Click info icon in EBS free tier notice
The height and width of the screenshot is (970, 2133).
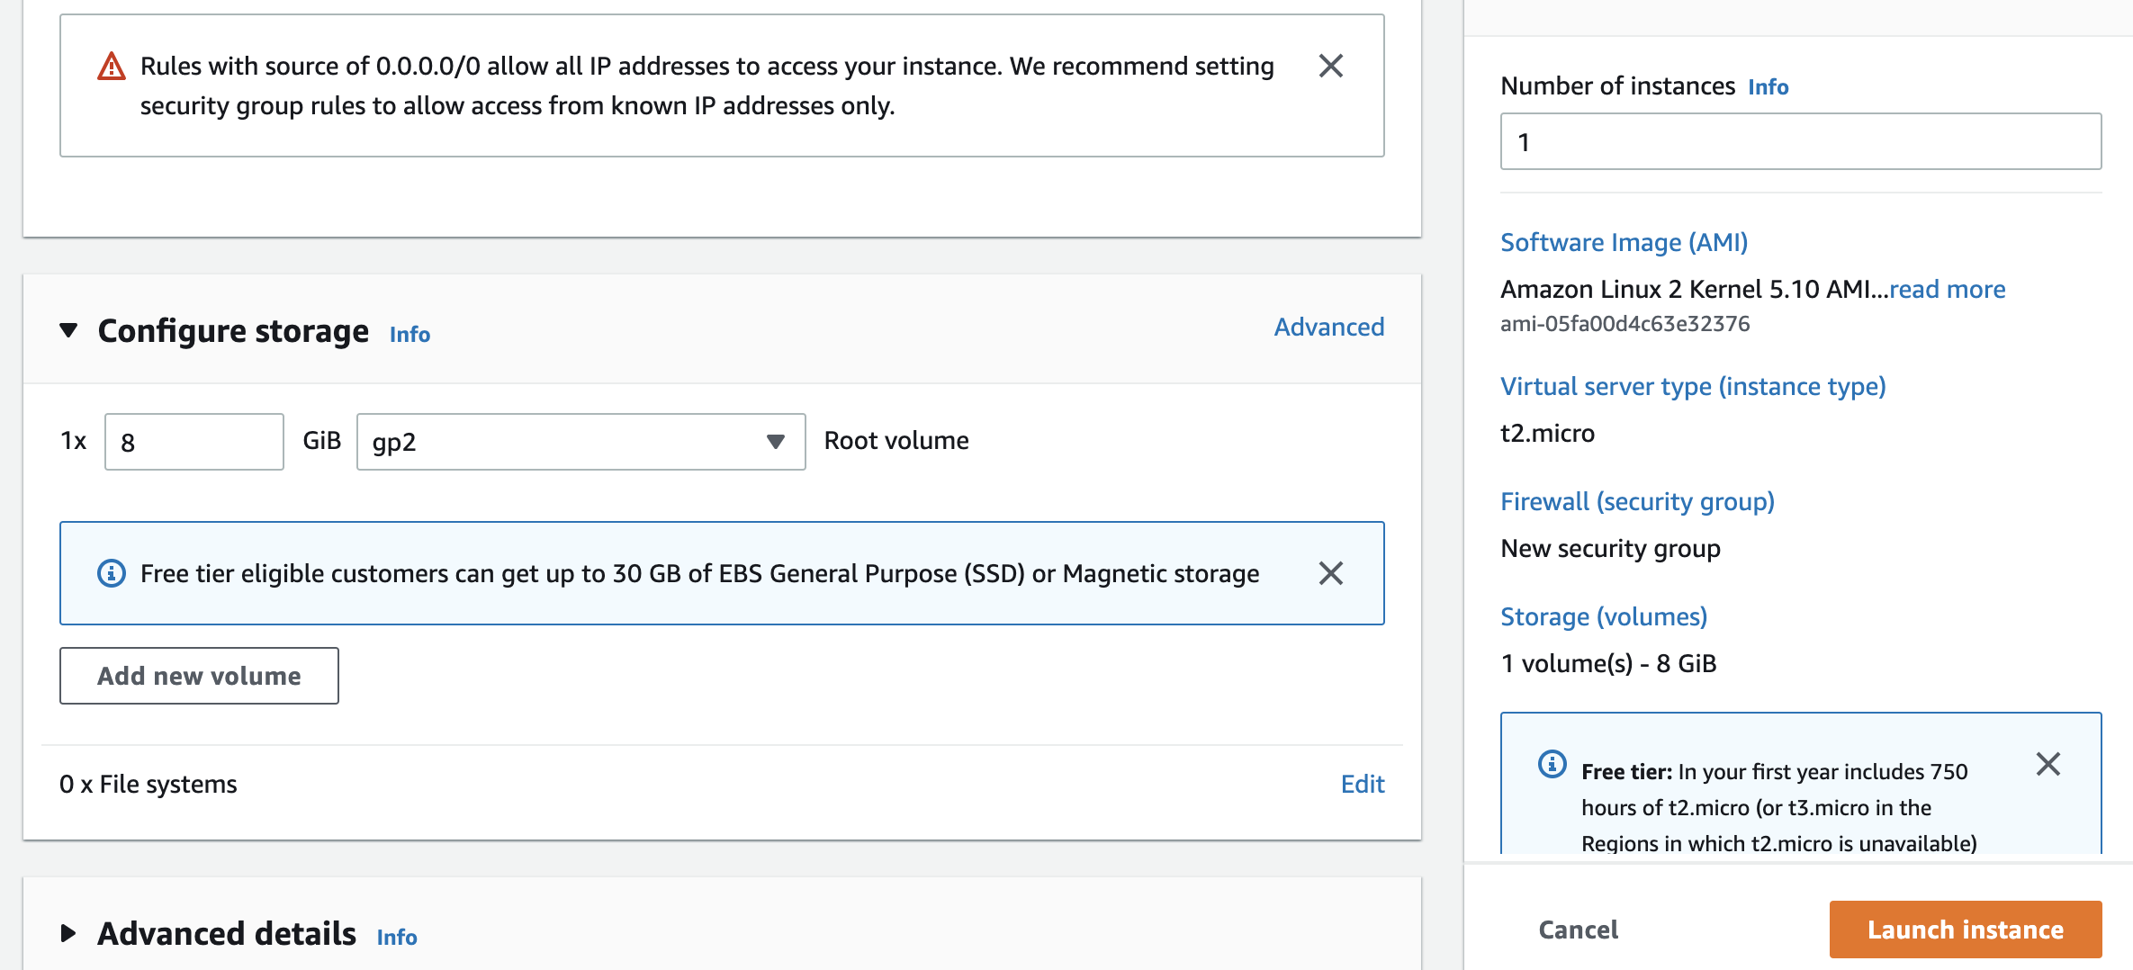[111, 573]
